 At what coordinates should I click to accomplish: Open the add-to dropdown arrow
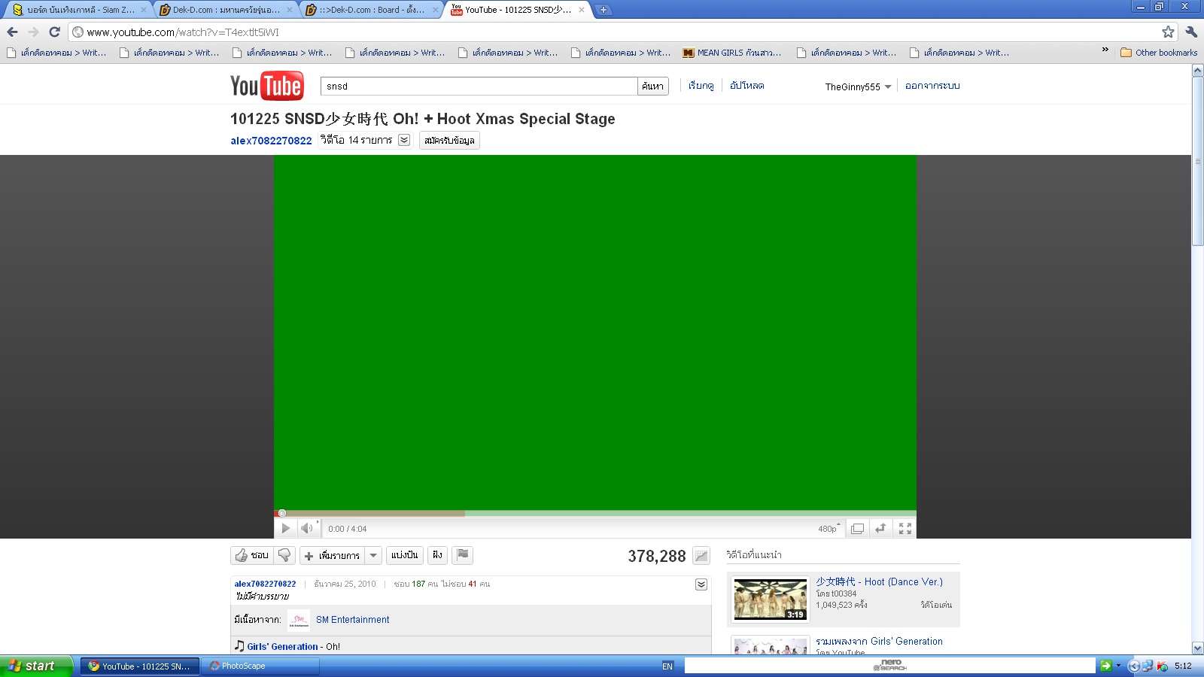coord(373,555)
